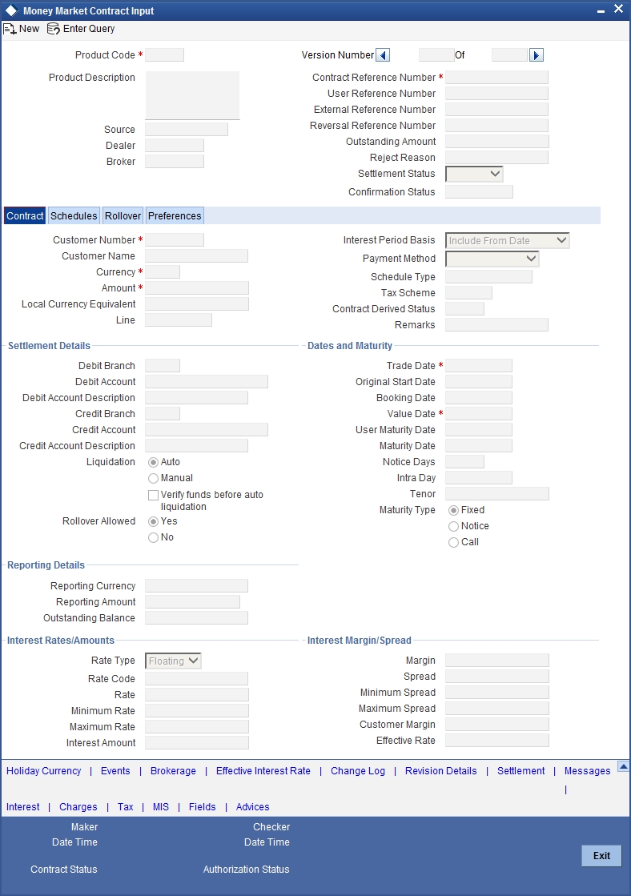
Task: Click the Contract Reference Number field
Action: 496,77
